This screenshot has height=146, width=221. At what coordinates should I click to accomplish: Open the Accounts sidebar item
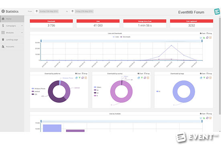12,46
